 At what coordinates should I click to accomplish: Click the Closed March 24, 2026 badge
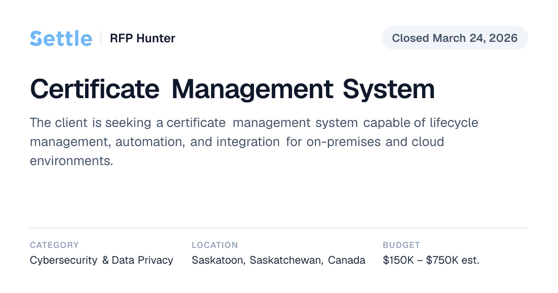(x=455, y=38)
